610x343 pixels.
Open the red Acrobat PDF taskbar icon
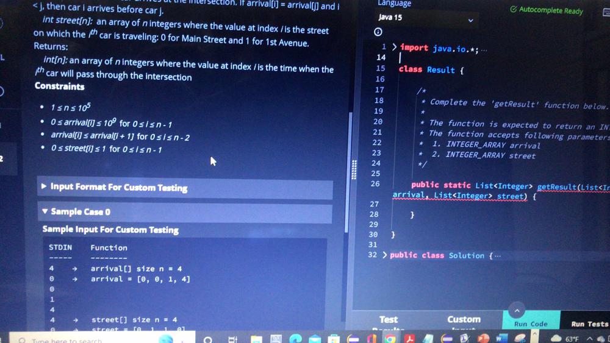tap(409, 339)
